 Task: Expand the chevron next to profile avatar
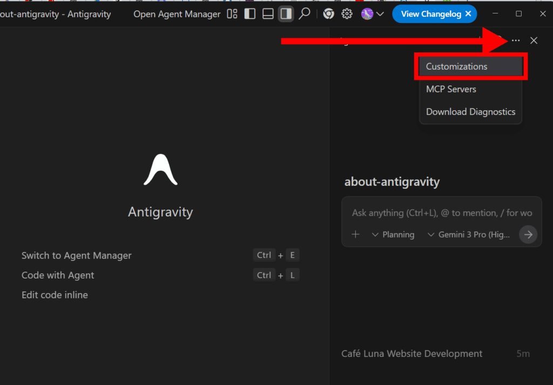click(x=380, y=14)
